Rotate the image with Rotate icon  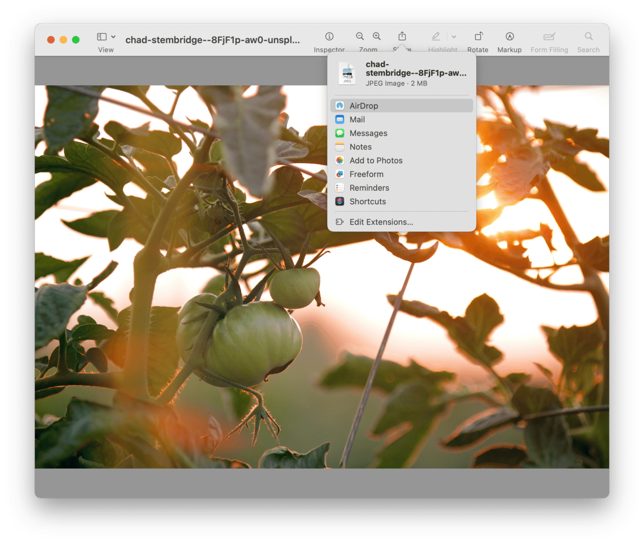(x=478, y=37)
